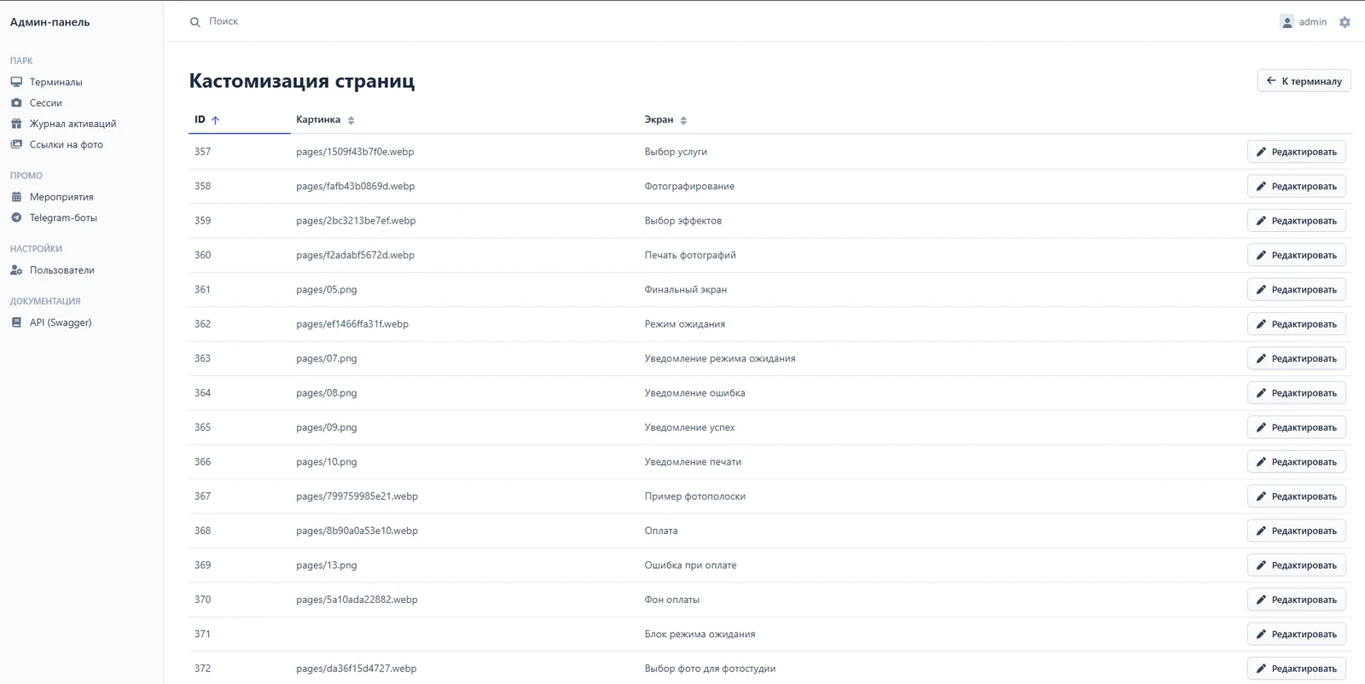Image resolution: width=1365 pixels, height=684 pixels.
Task: Navigate to Мероприятия
Action: (61, 197)
